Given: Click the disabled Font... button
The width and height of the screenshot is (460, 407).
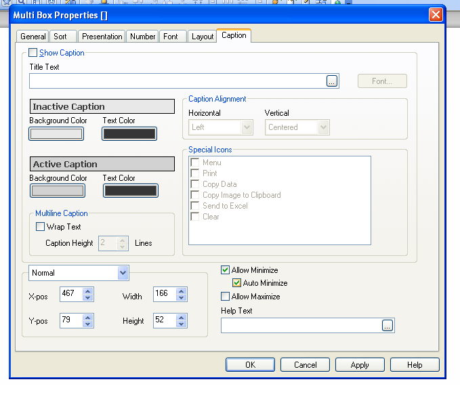Looking at the screenshot, I should pos(382,81).
